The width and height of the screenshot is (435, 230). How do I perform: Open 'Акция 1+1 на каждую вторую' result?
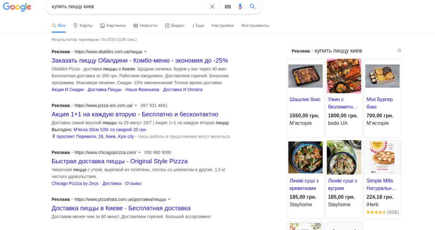pos(135,114)
